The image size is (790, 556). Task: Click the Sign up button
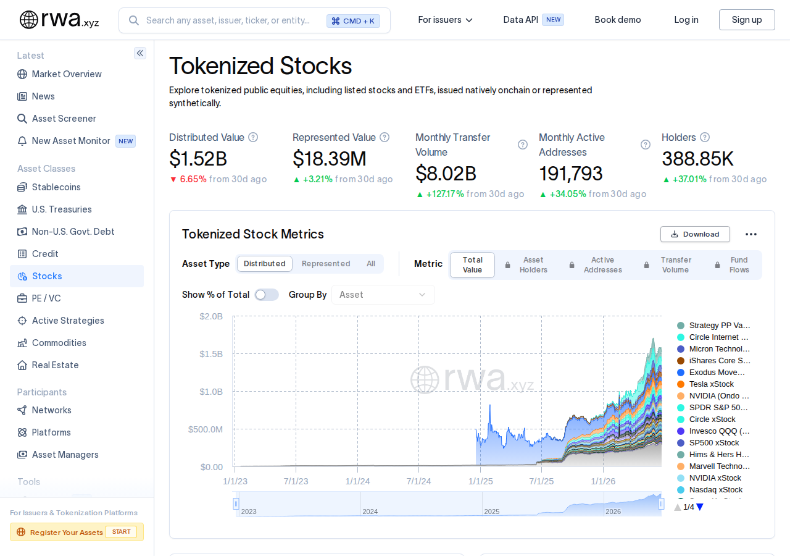pyautogui.click(x=747, y=20)
